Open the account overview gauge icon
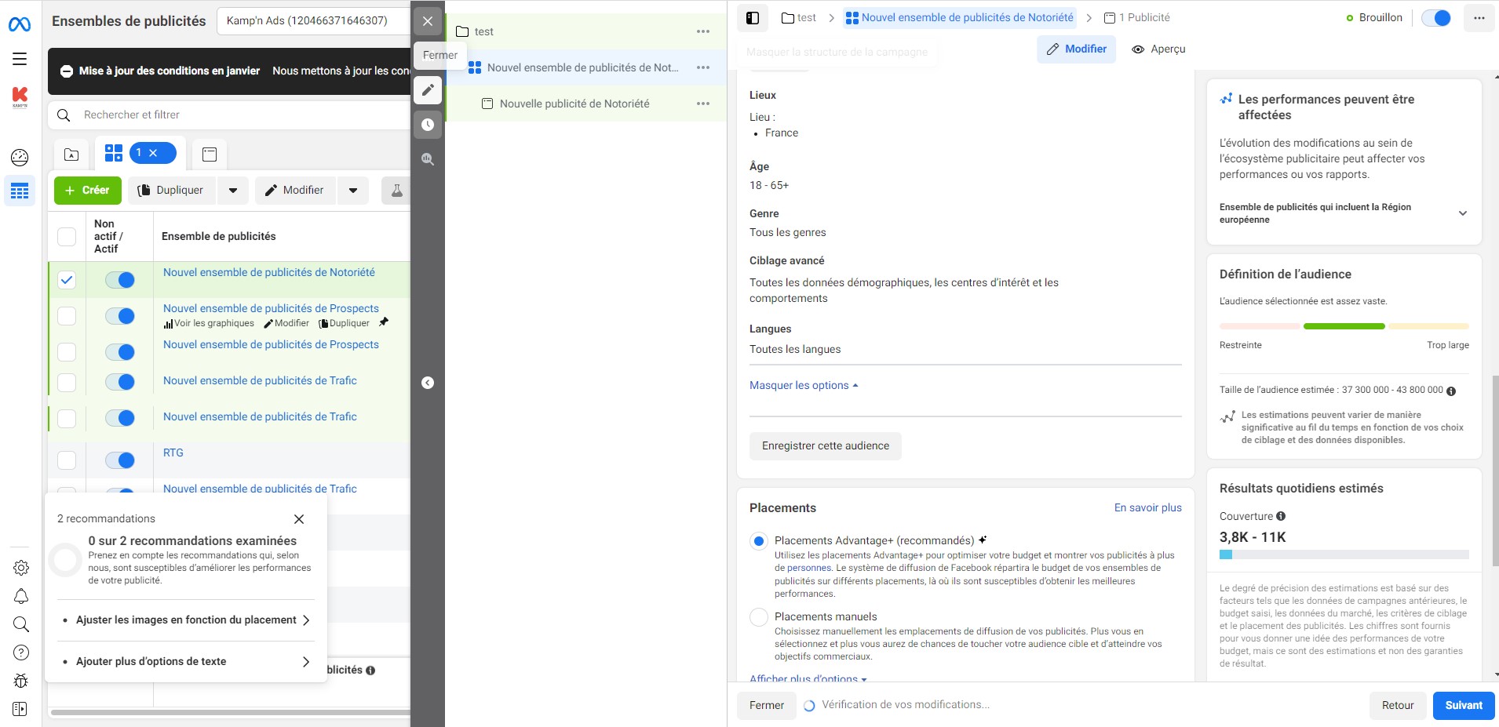Screen dimensions: 1499x727 click(x=20, y=158)
